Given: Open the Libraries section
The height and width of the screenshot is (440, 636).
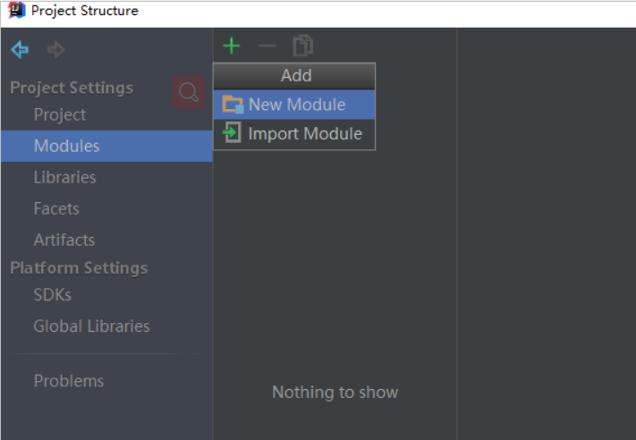Looking at the screenshot, I should (65, 177).
